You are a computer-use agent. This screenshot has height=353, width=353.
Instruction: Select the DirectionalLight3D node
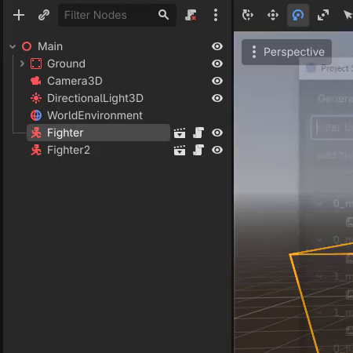coord(95,98)
